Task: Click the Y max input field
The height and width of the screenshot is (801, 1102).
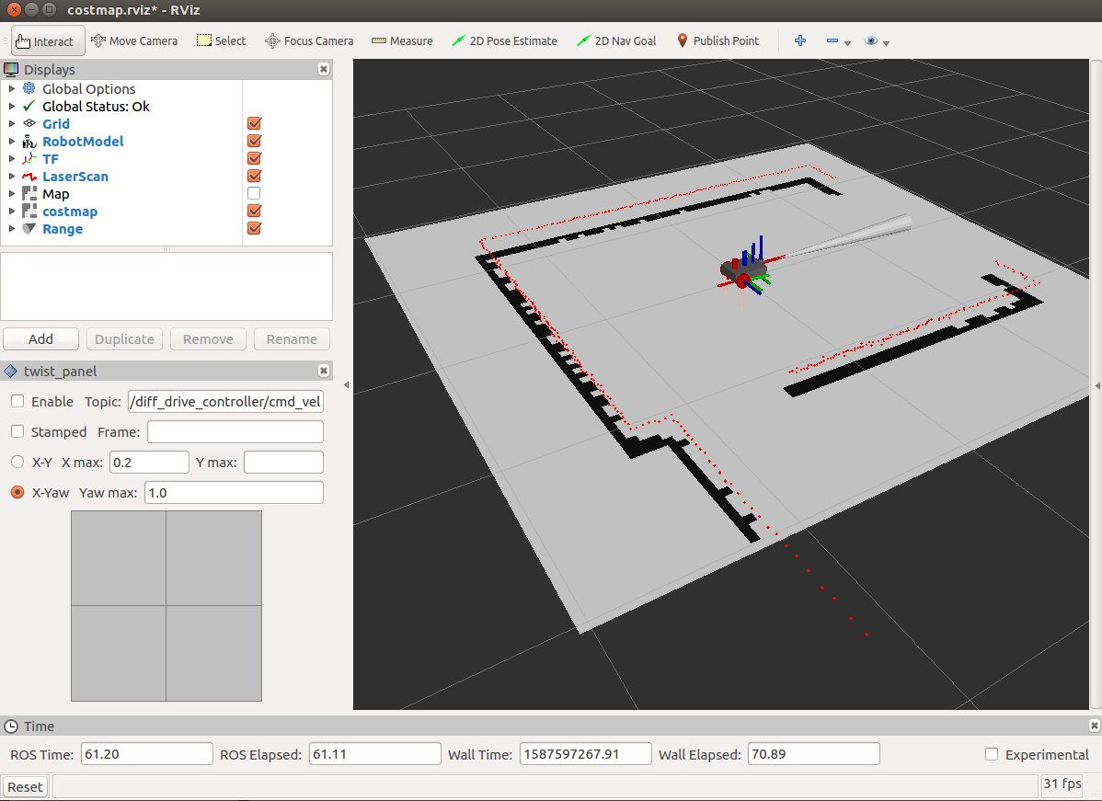Action: click(x=284, y=462)
